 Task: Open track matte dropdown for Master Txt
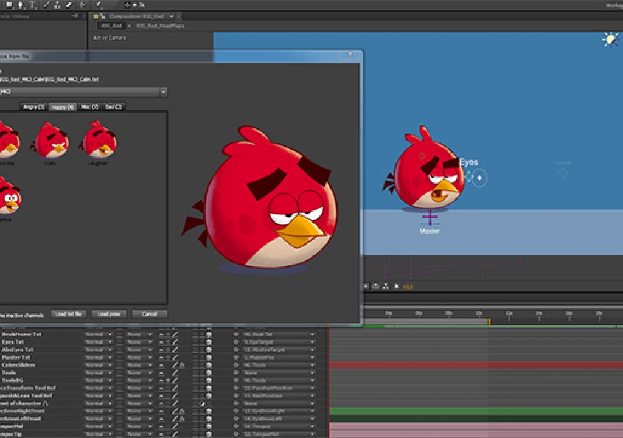139,357
